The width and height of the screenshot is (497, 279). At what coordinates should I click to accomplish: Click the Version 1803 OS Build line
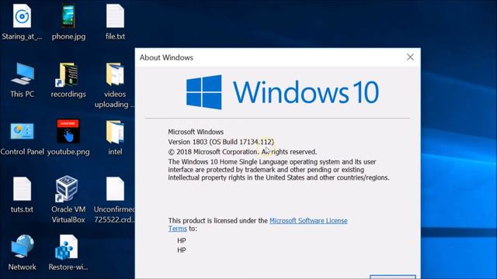coord(221,142)
